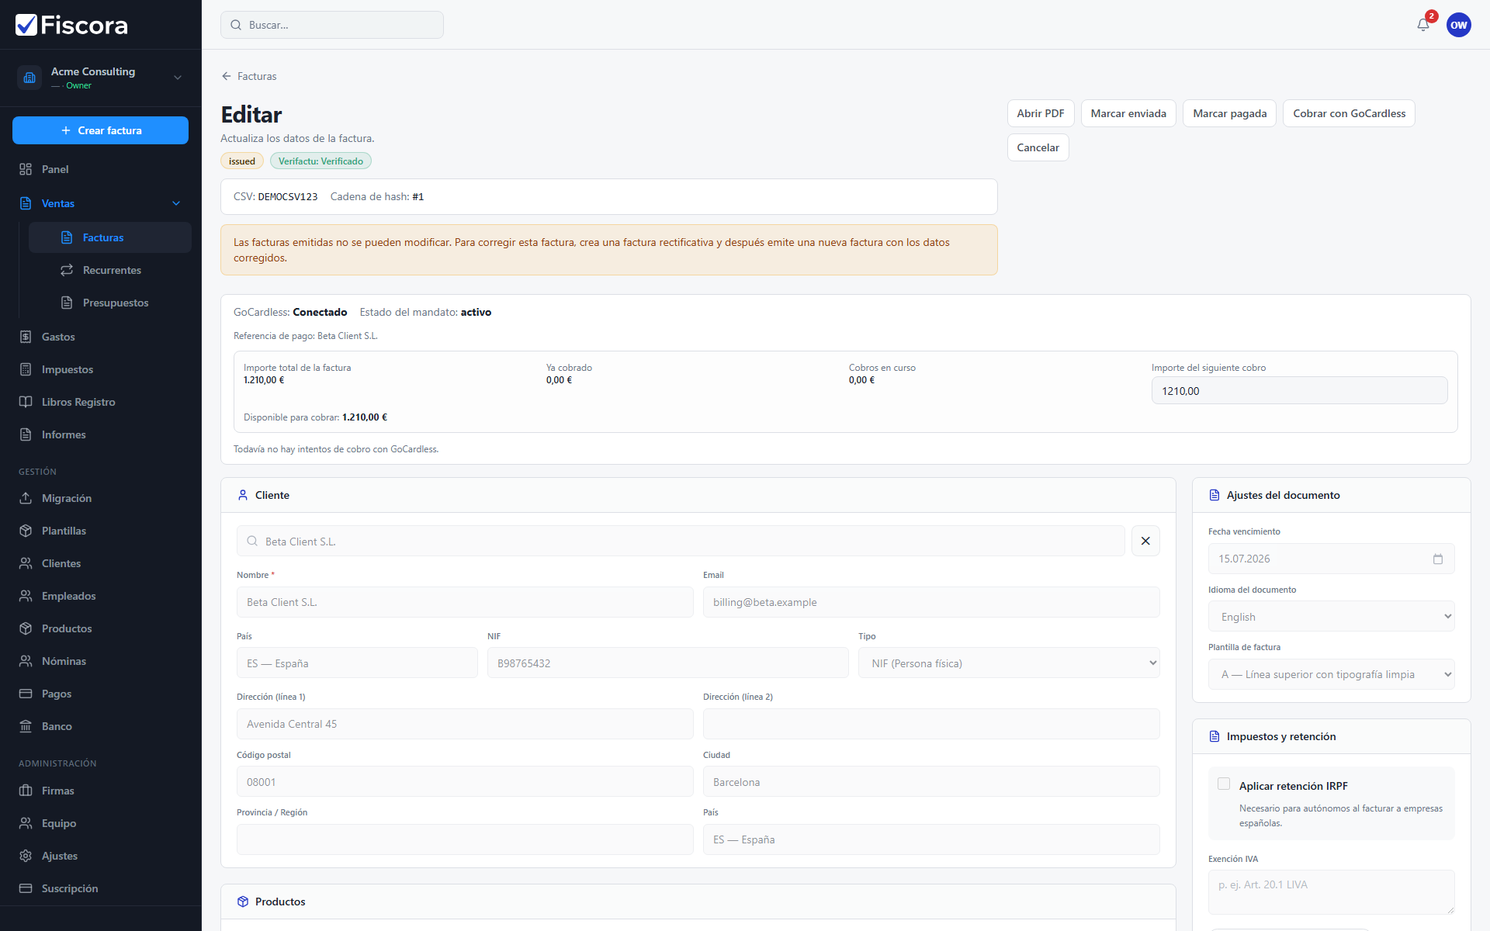Collapse the Ventas menu chevron
The height and width of the screenshot is (931, 1490).
pos(176,203)
